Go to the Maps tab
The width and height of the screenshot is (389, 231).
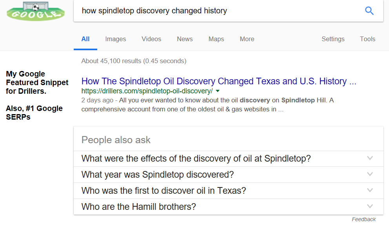[216, 39]
